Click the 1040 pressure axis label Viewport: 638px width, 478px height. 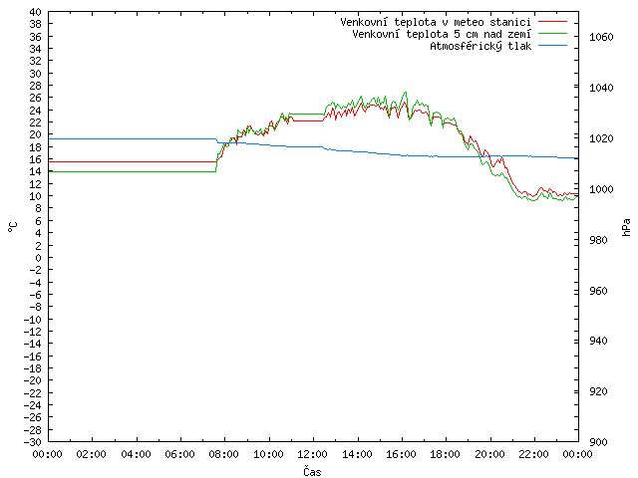coord(601,88)
